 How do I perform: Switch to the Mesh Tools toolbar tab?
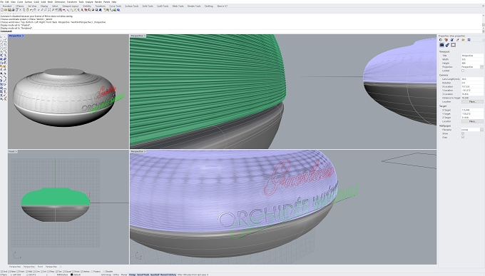click(x=178, y=6)
